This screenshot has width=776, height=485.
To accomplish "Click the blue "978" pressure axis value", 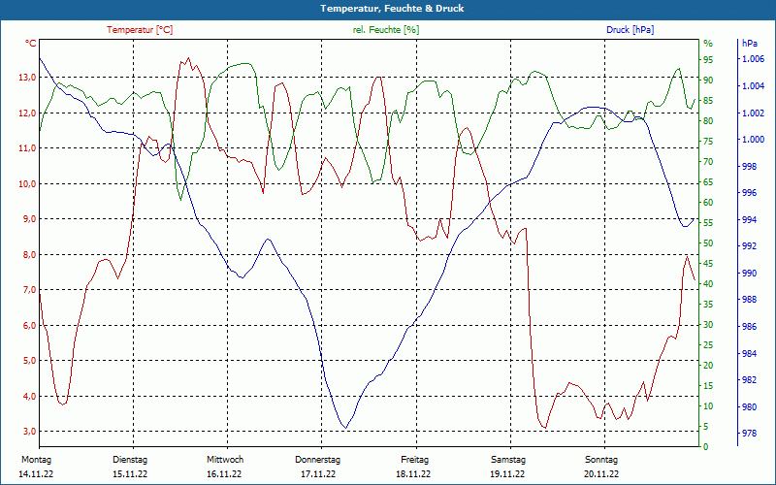I will (x=749, y=434).
